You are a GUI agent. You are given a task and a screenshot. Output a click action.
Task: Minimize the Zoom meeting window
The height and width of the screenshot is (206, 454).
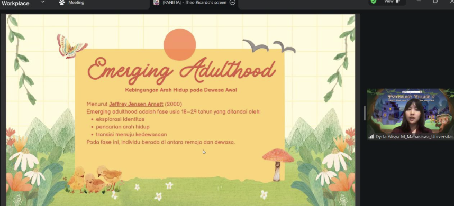(x=419, y=2)
